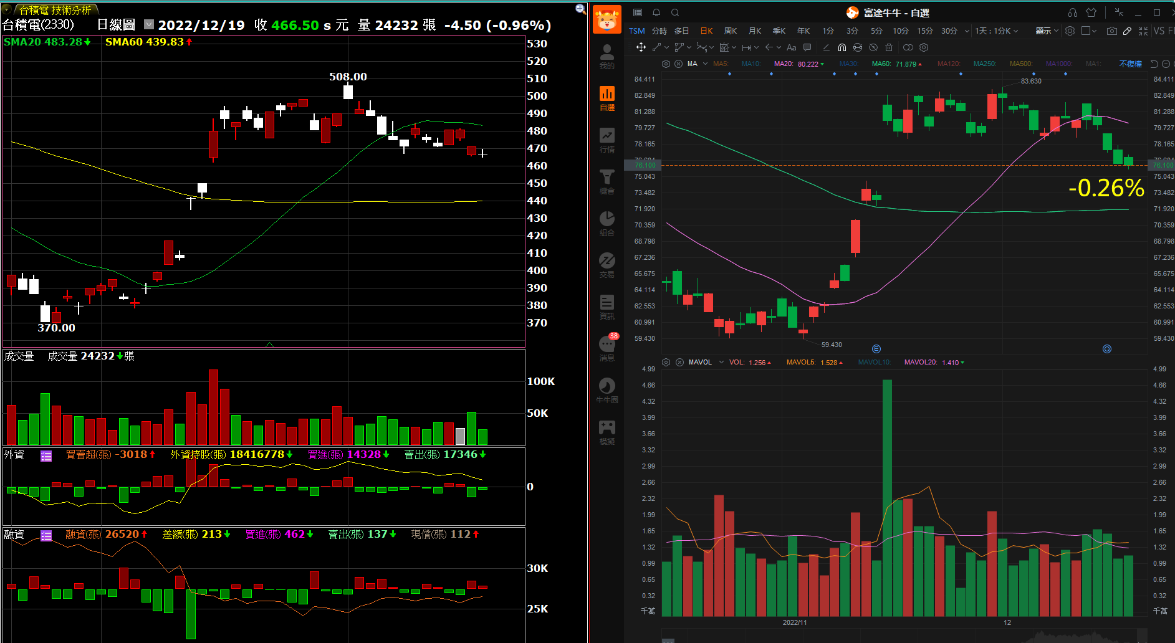Take a chart screenshot with camera icon
1175x643 pixels.
[x=1111, y=31]
